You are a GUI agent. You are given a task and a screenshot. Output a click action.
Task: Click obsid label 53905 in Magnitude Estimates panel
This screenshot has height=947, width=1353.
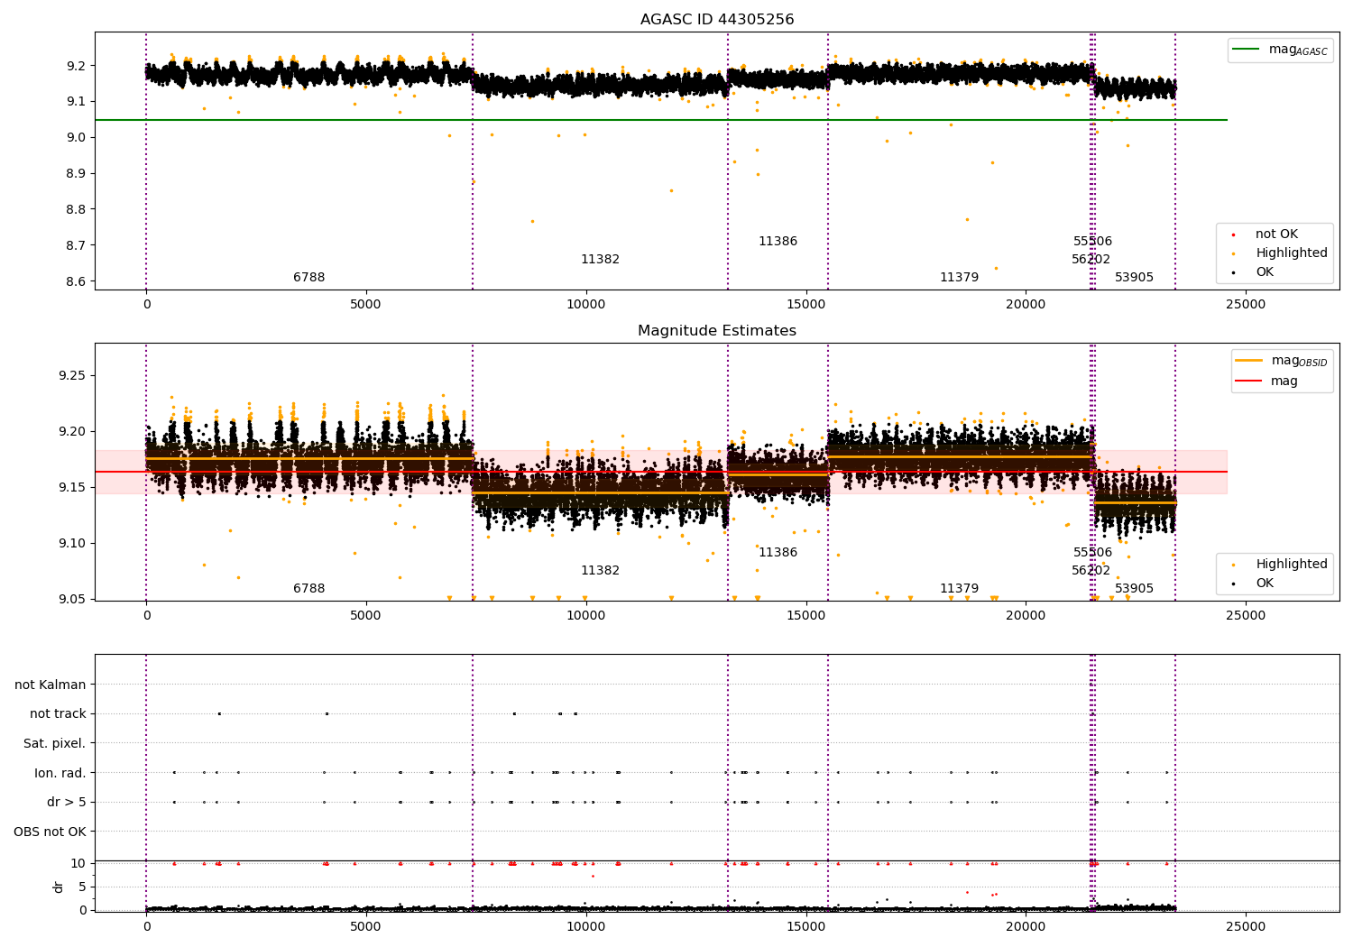pyautogui.click(x=1134, y=589)
